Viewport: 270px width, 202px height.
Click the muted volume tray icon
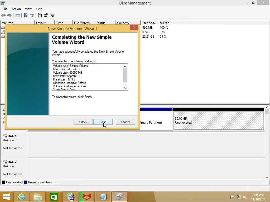point(245,197)
